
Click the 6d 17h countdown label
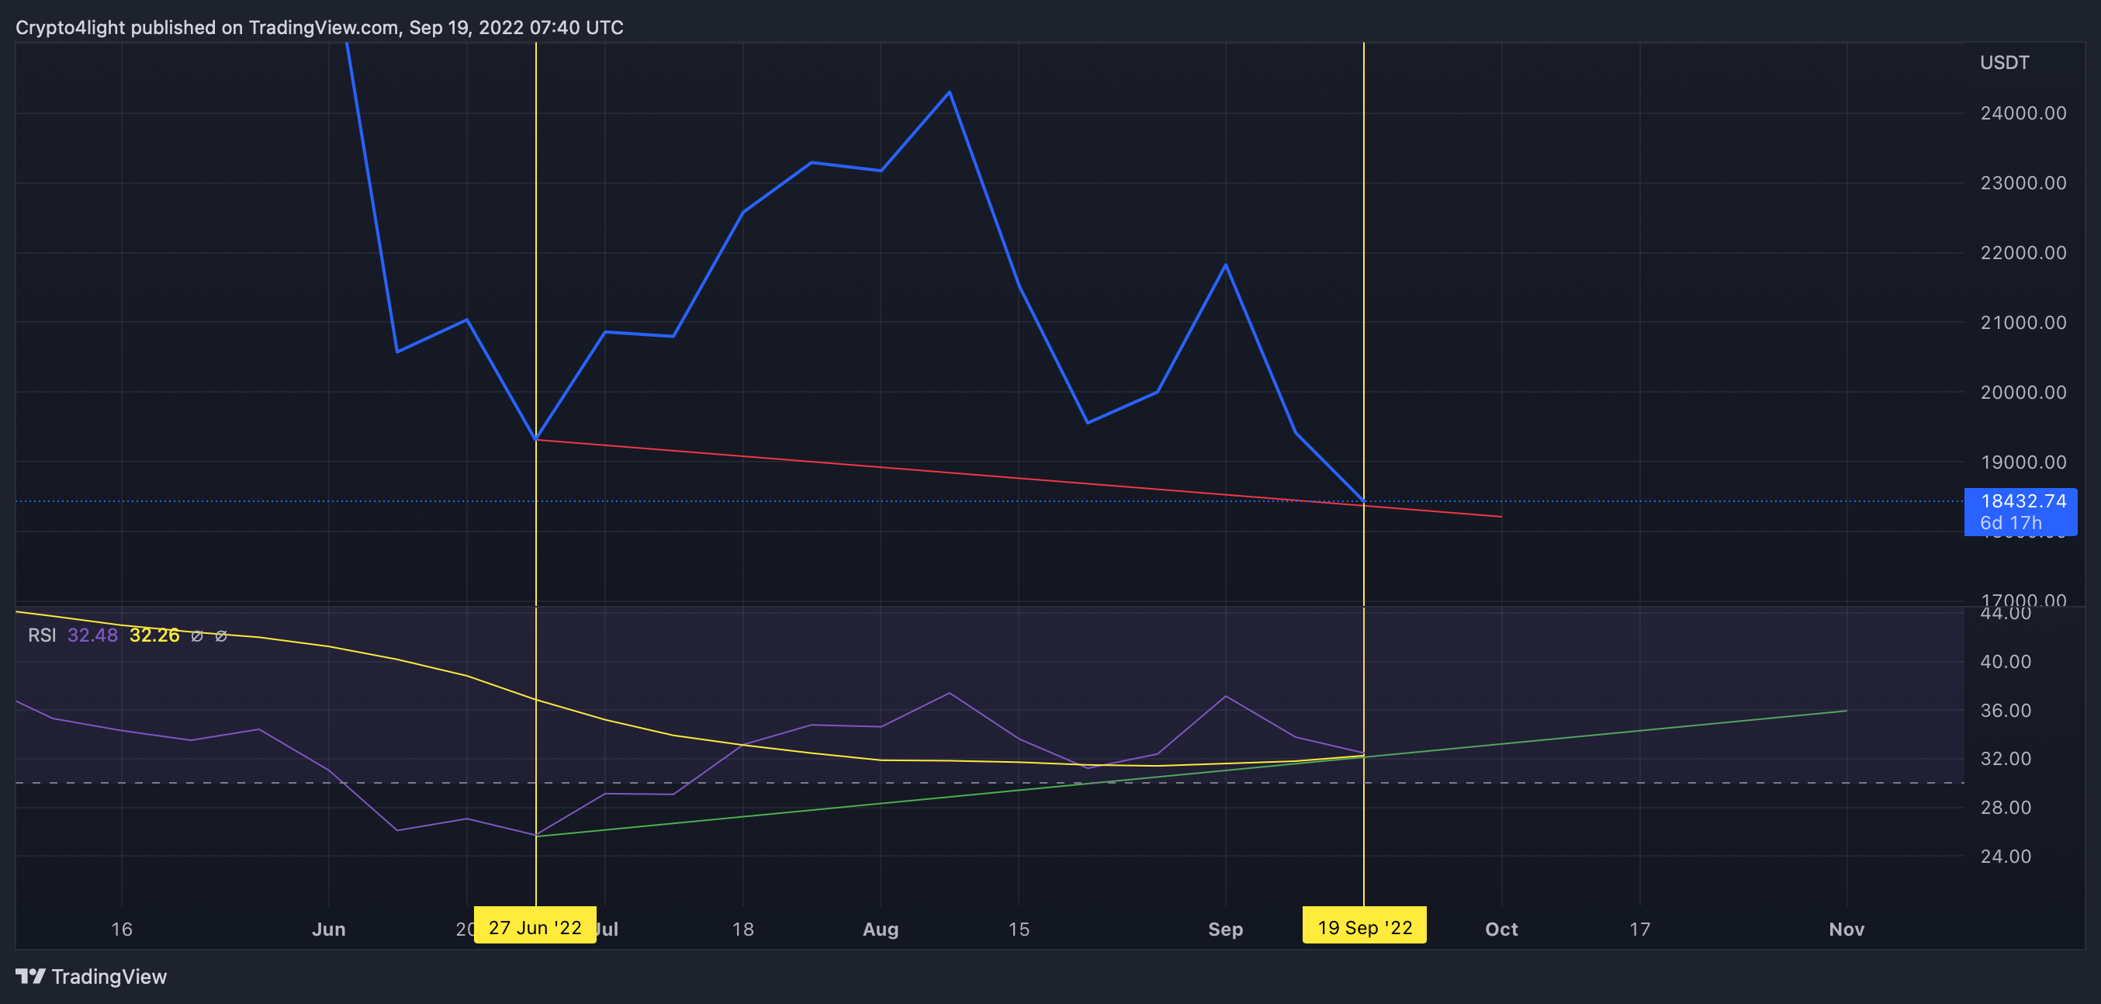point(2011,524)
